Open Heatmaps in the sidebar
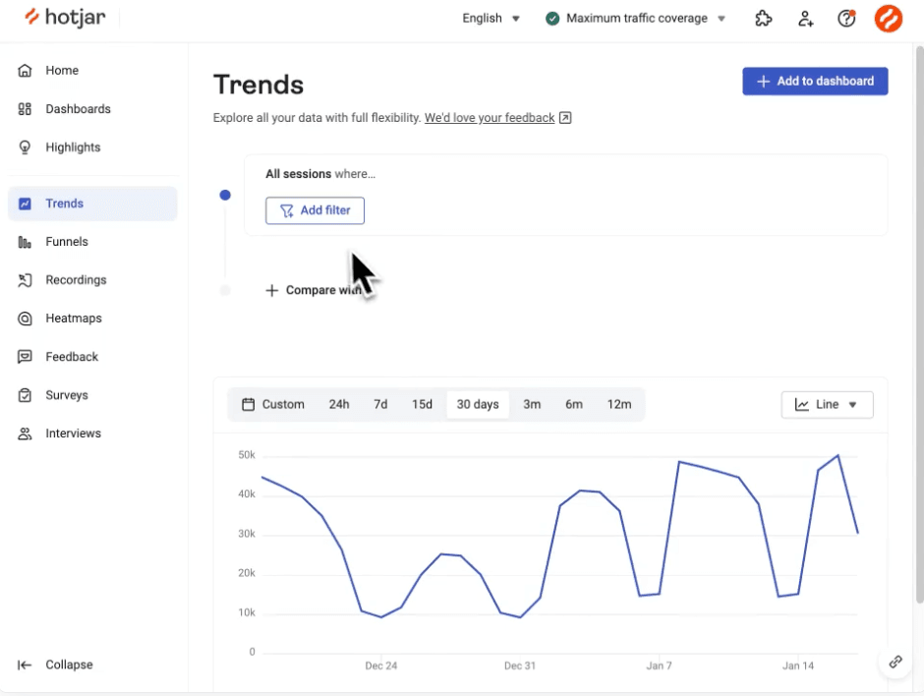Viewport: 924px width, 696px height. click(x=73, y=319)
